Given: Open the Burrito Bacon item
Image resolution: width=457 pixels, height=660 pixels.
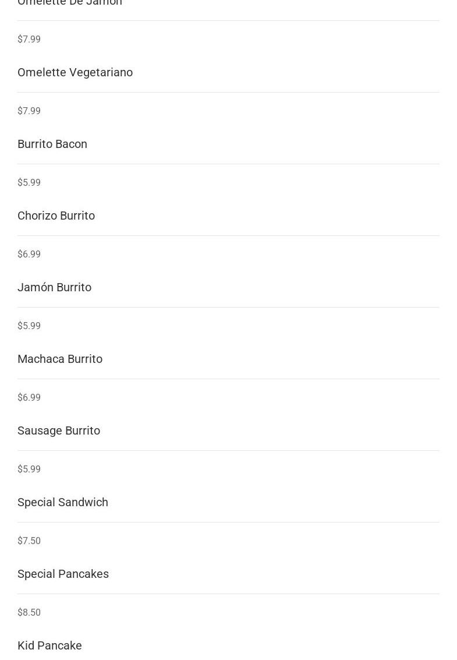Looking at the screenshot, I should pyautogui.click(x=52, y=144).
